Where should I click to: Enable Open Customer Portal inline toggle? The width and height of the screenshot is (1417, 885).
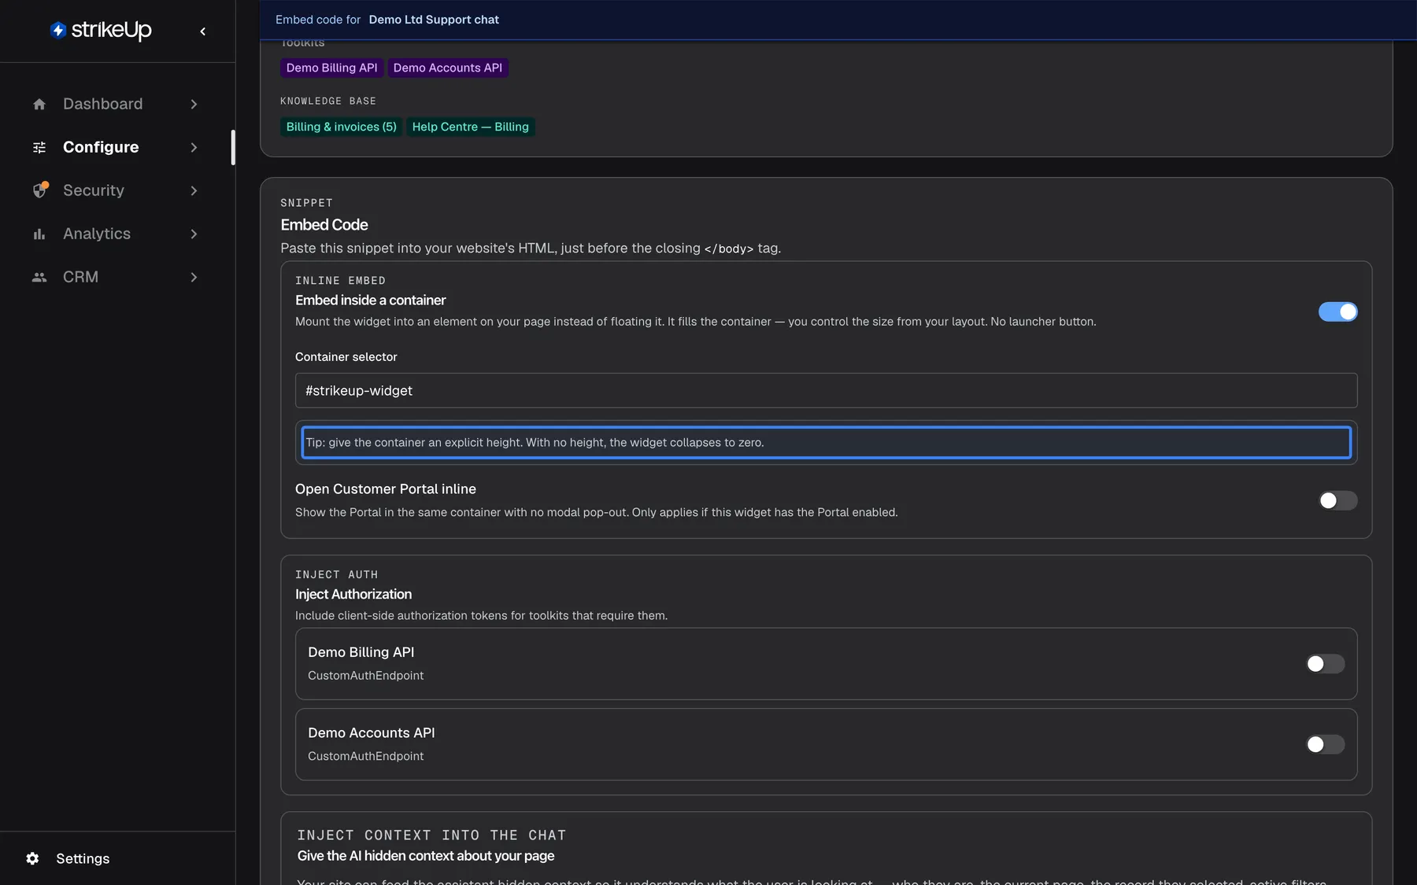pos(1337,500)
